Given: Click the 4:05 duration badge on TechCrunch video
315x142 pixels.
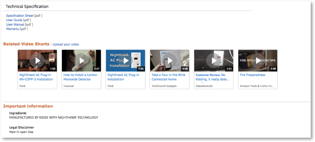Looking at the screenshot, I should 185,69.
